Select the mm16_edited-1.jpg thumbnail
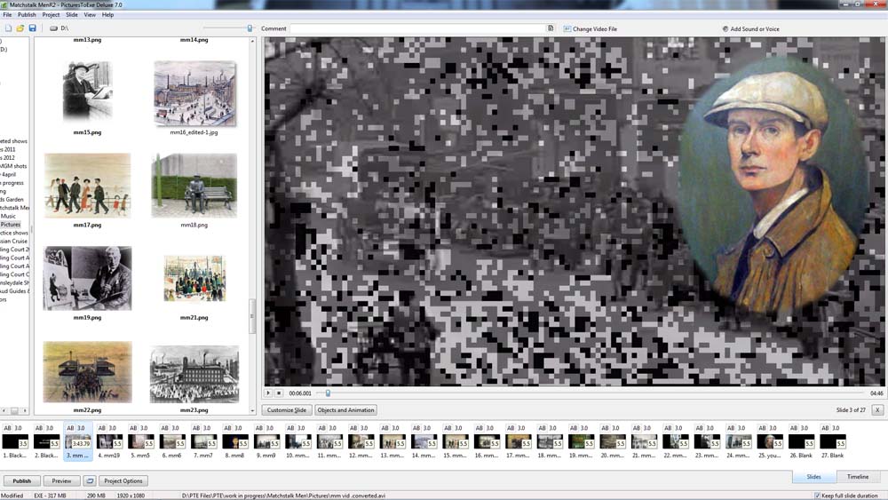888x500 pixels. tap(194, 93)
